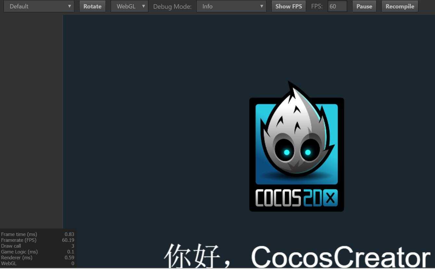This screenshot has height=269, width=435.
Task: Click the FPS input field showing 60
Action: point(337,6)
